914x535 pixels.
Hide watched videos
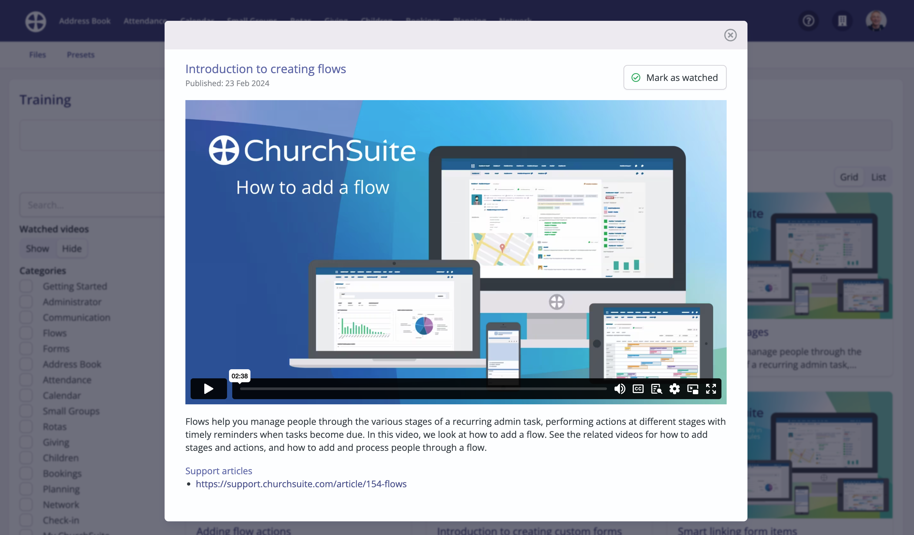pyautogui.click(x=72, y=248)
